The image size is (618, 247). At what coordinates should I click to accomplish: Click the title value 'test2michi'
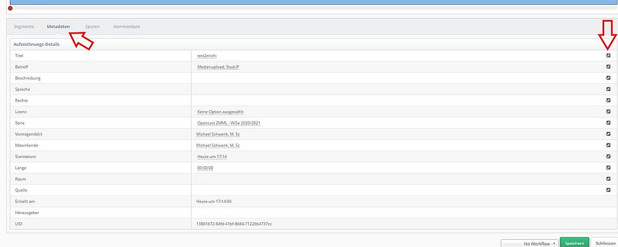coord(208,56)
